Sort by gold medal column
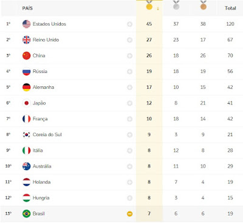The width and height of the screenshot is (243, 223). click(149, 6)
